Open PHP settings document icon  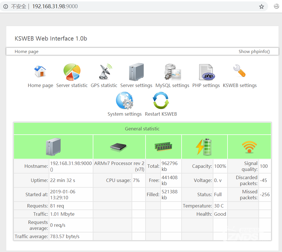(x=206, y=72)
